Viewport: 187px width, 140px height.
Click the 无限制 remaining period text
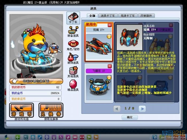pos(148,38)
